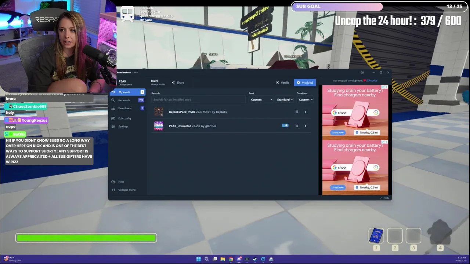Open Thunderstore app from the taskbar
Viewport: 470px width, 264px height.
[263, 259]
